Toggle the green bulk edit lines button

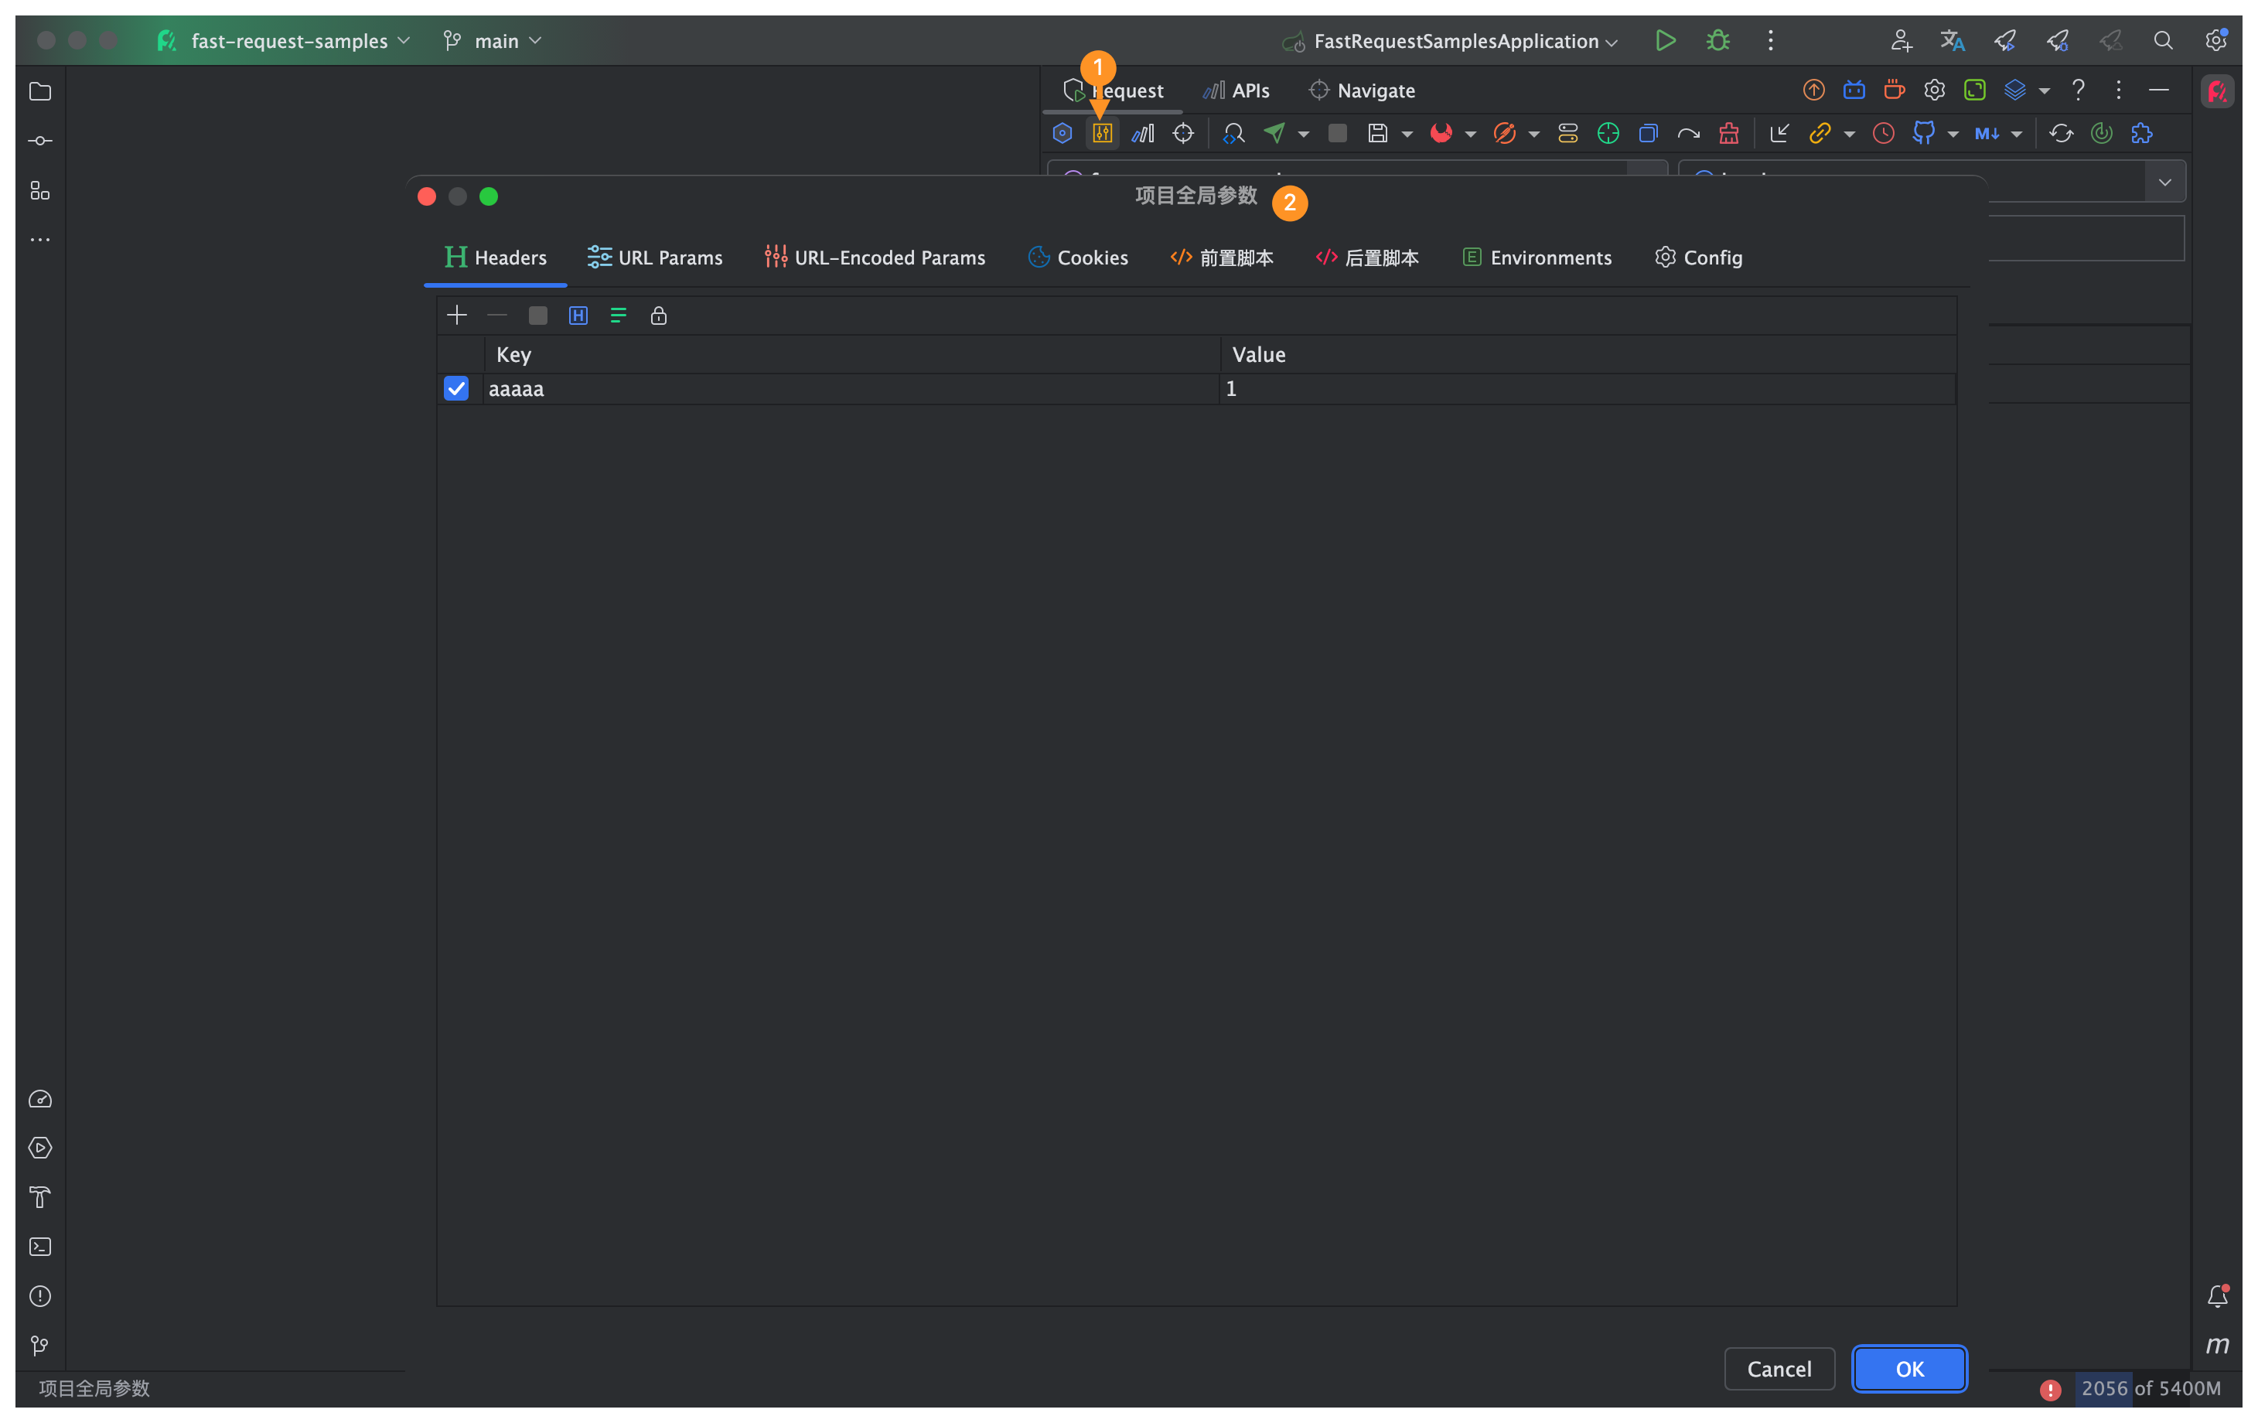click(618, 316)
